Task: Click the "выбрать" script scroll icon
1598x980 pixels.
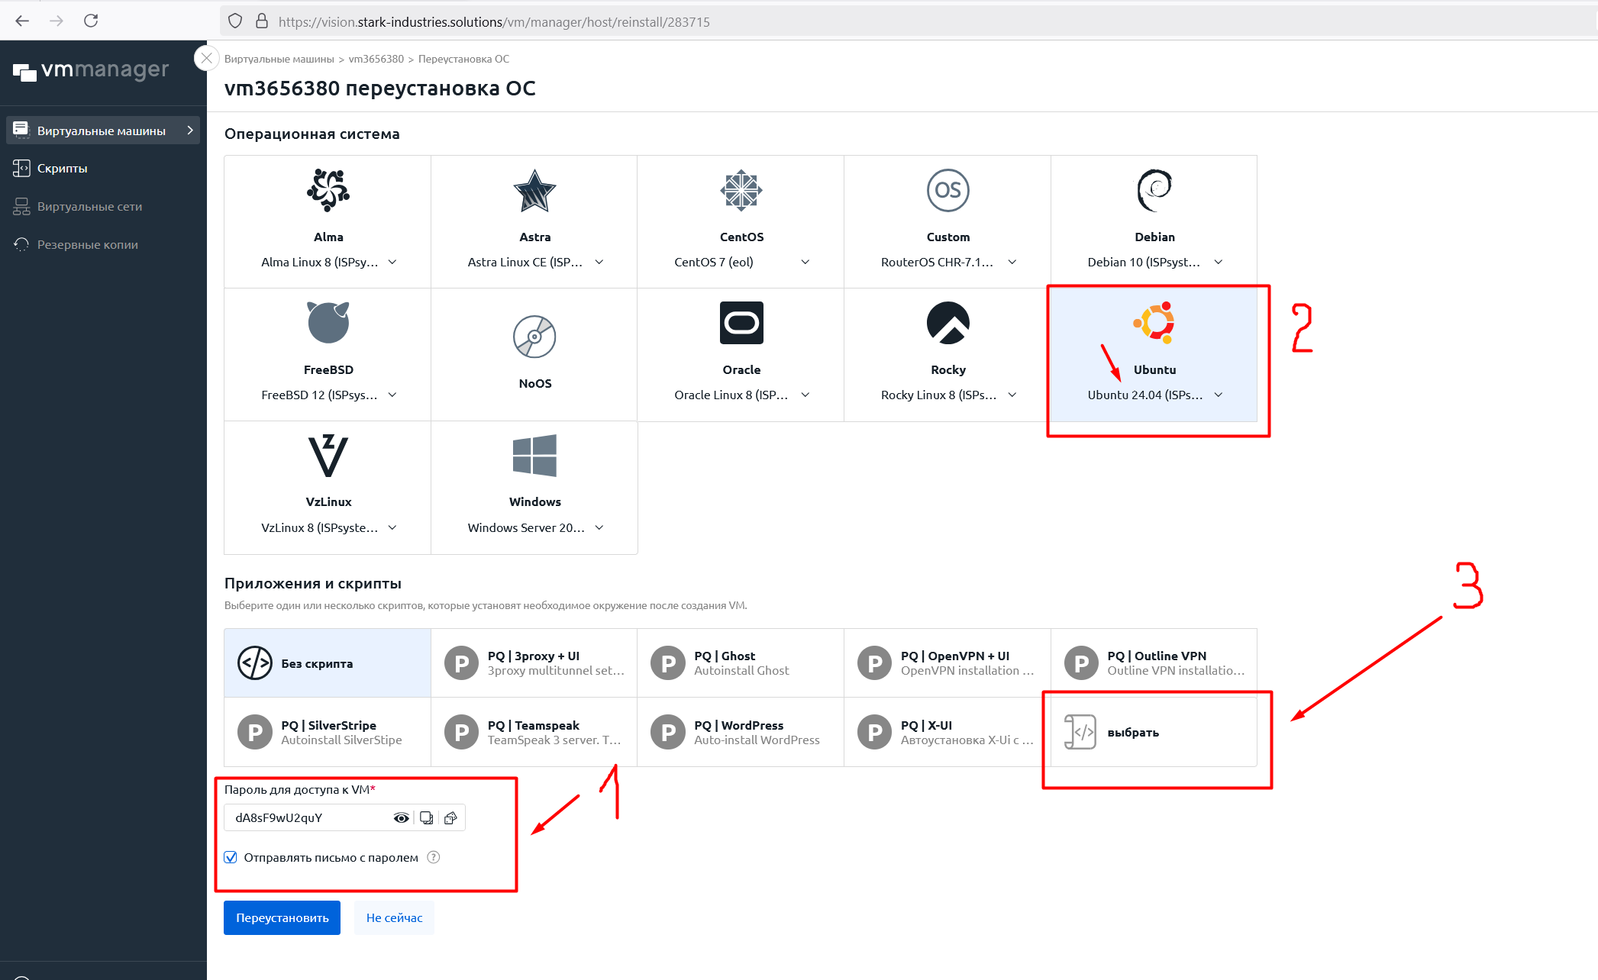Action: [1080, 732]
